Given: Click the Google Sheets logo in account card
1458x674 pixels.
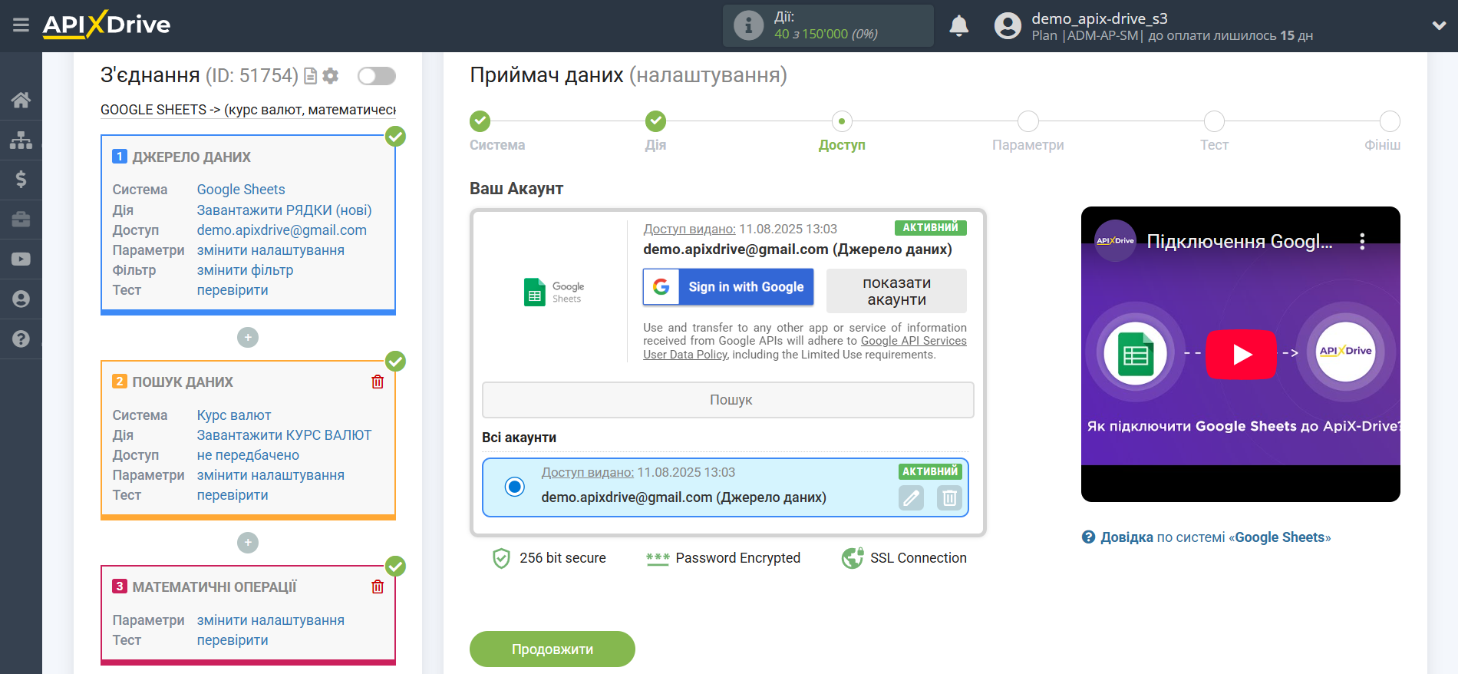Looking at the screenshot, I should pos(554,292).
